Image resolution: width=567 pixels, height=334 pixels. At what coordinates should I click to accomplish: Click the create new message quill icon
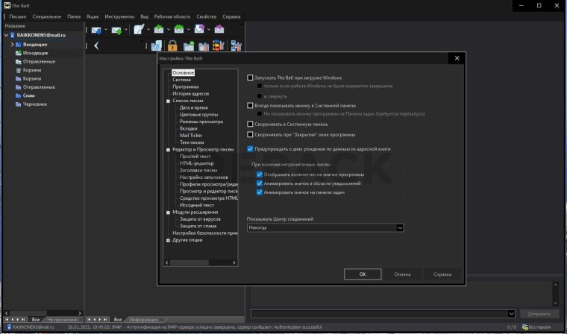point(138,30)
